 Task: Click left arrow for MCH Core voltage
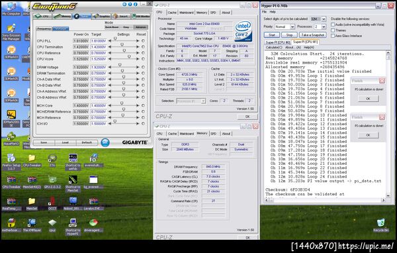110,105
